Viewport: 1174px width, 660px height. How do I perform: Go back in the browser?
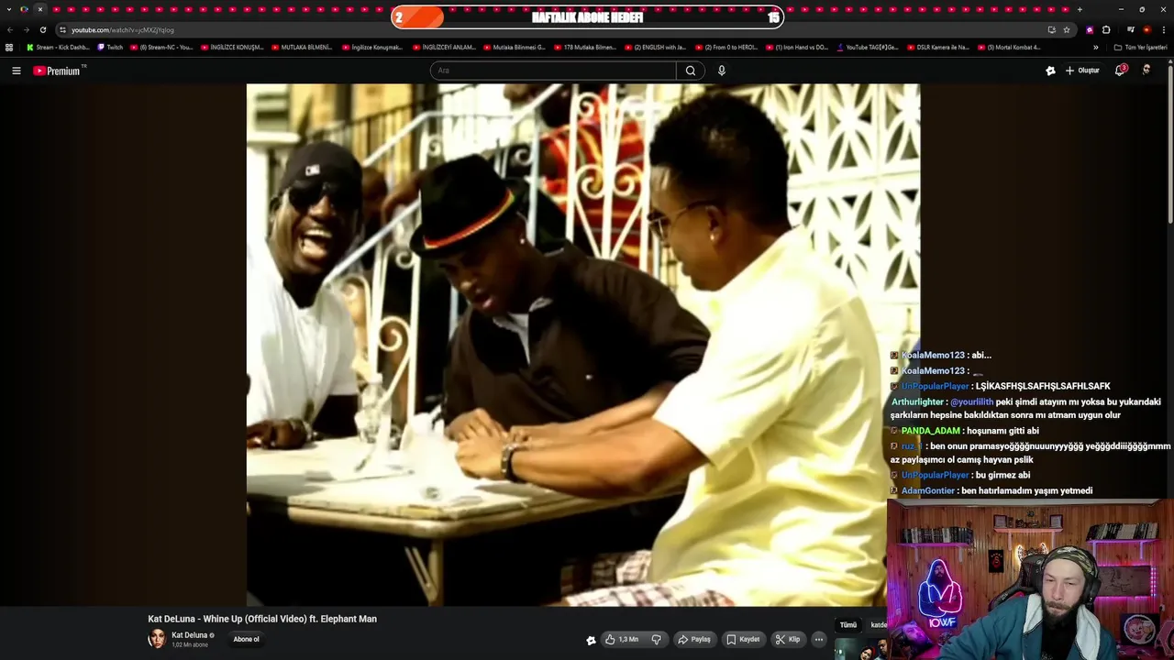pyautogui.click(x=10, y=29)
